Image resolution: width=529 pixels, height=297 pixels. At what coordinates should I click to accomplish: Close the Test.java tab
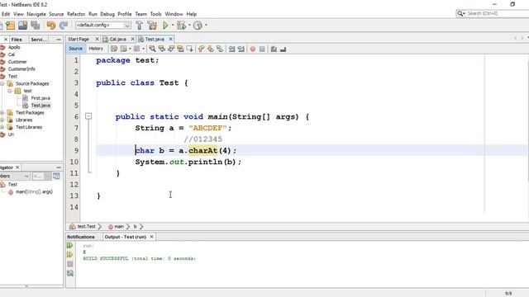pyautogui.click(x=171, y=39)
